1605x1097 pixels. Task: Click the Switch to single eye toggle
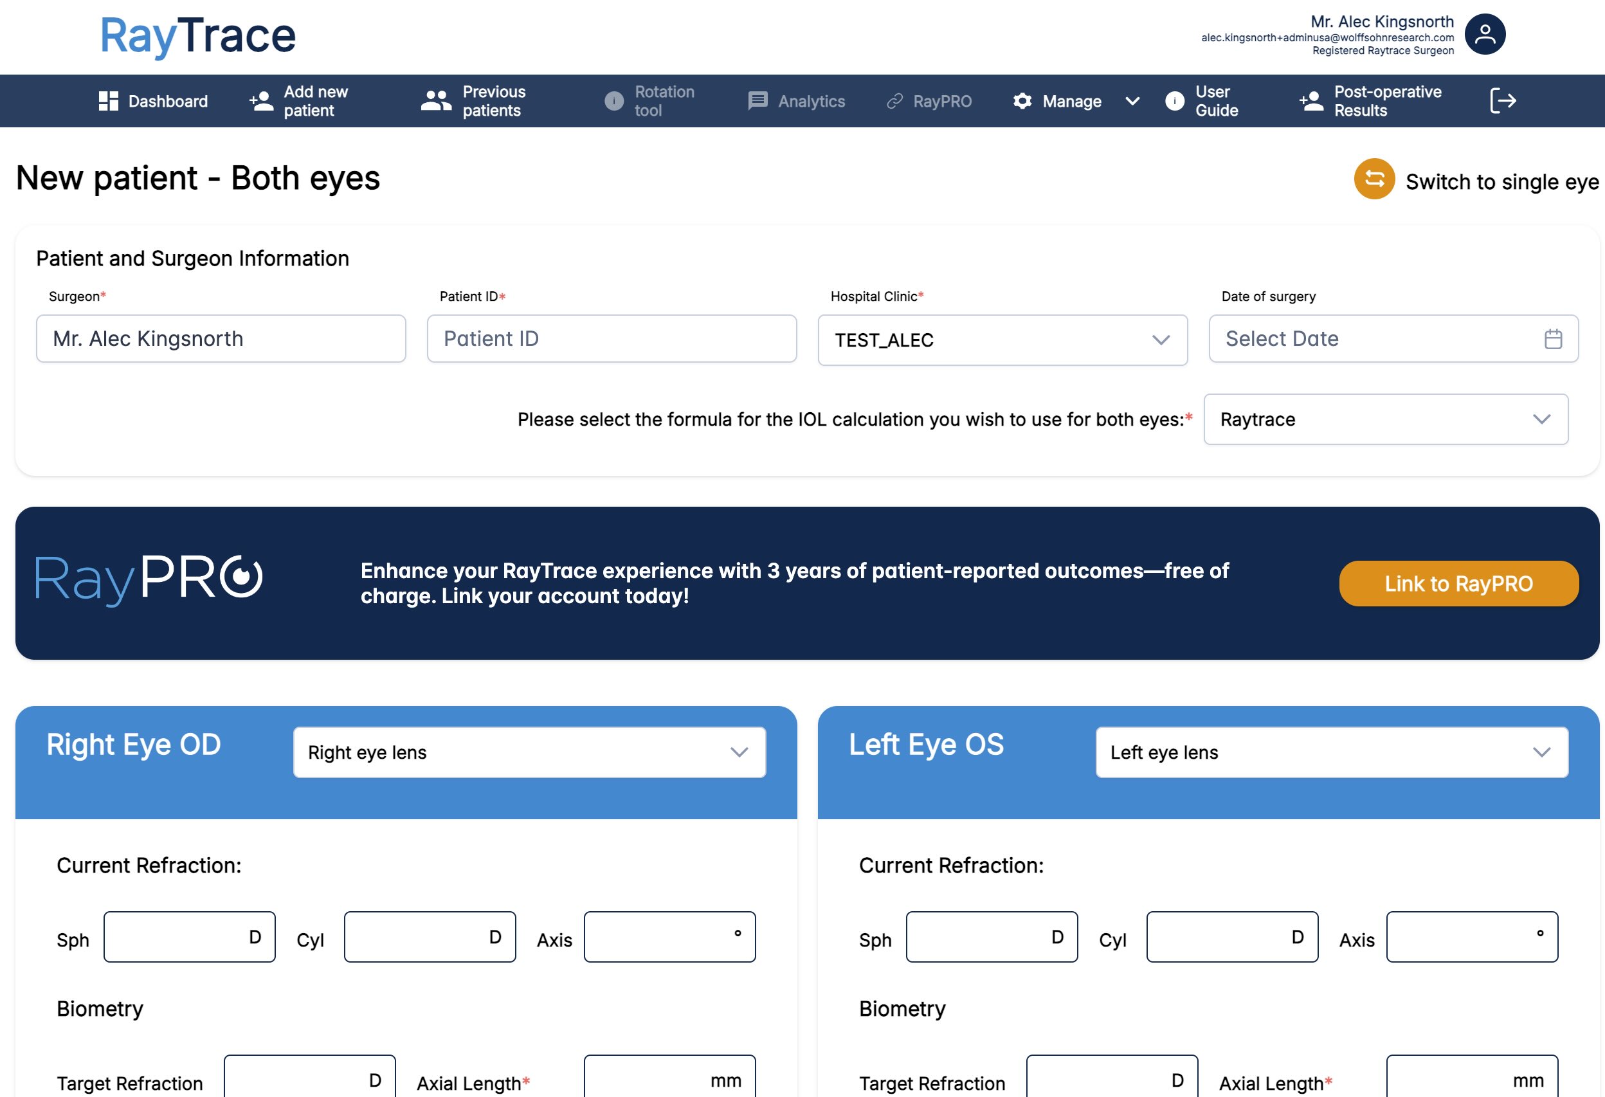pos(1501,181)
